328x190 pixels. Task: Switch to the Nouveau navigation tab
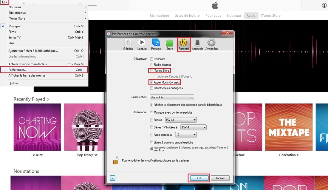coord(234,16)
